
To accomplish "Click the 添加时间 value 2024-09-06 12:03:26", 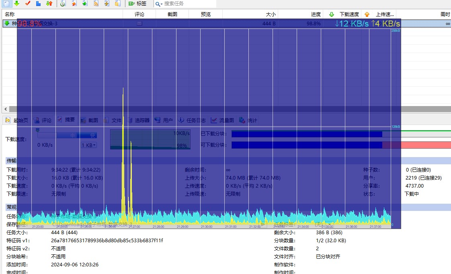I will (x=75, y=264).
